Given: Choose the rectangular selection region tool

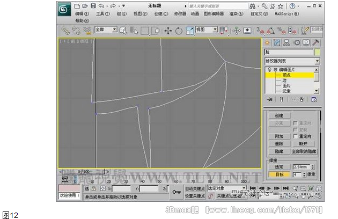Looking at the screenshot, I should pos(144,31).
